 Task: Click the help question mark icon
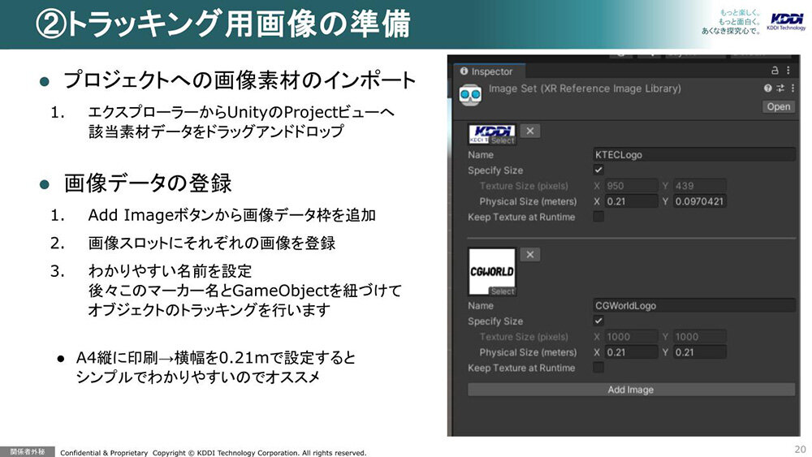[767, 88]
